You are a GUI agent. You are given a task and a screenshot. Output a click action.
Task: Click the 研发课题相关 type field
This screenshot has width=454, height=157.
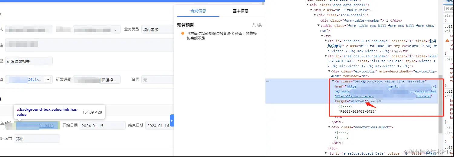click(29, 61)
